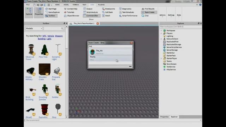Screen dimensions: 226x127
Task: Switch to the MODEL ribbon tab
Action: [x=66, y=5]
